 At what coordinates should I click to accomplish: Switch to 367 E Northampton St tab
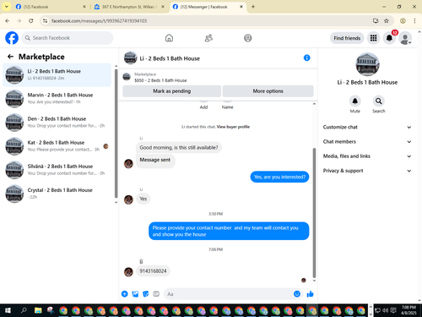click(129, 7)
